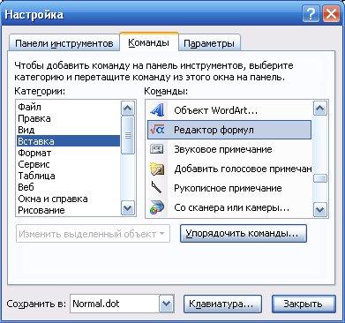Open the Сохранить в dropdown arrow
The height and width of the screenshot is (323, 345).
coord(167,304)
